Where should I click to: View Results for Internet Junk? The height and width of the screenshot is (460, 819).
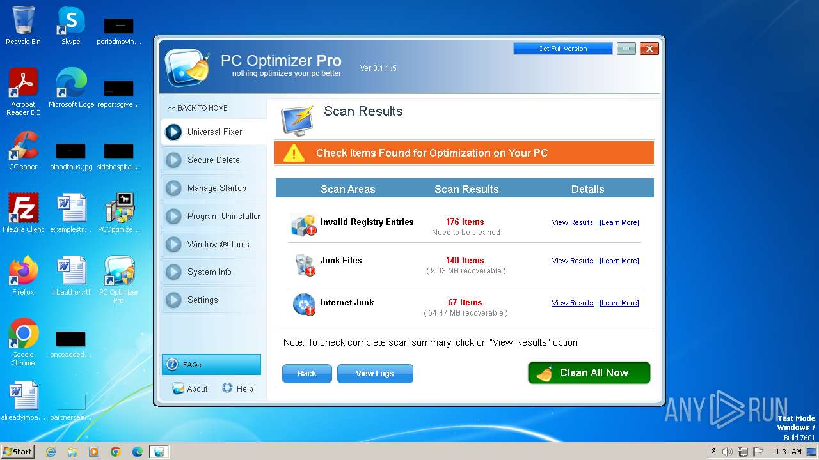tap(573, 303)
